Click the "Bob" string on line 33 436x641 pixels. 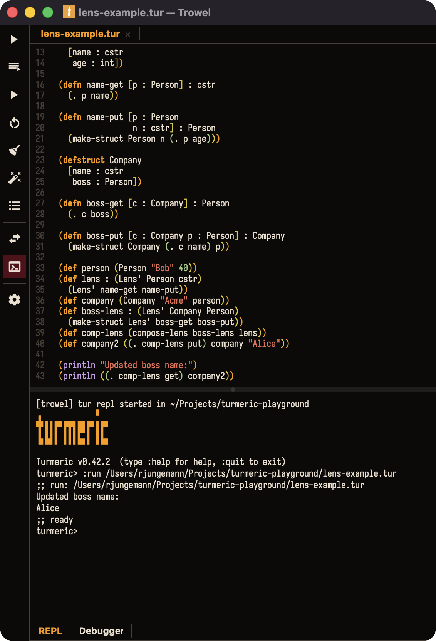163,268
